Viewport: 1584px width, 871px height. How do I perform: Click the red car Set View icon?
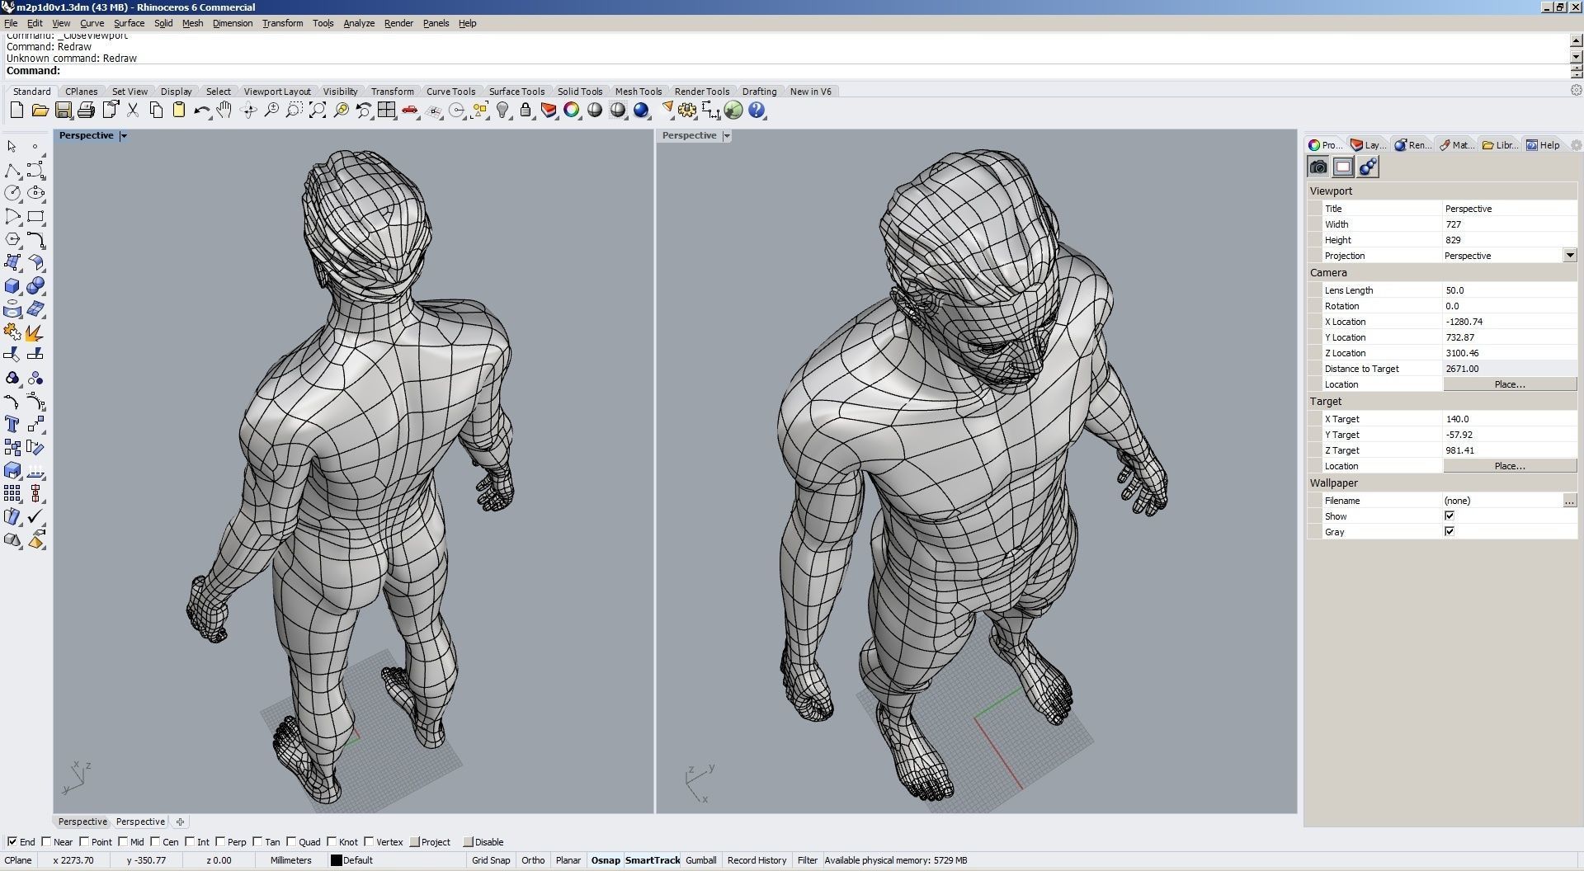pyautogui.click(x=410, y=110)
